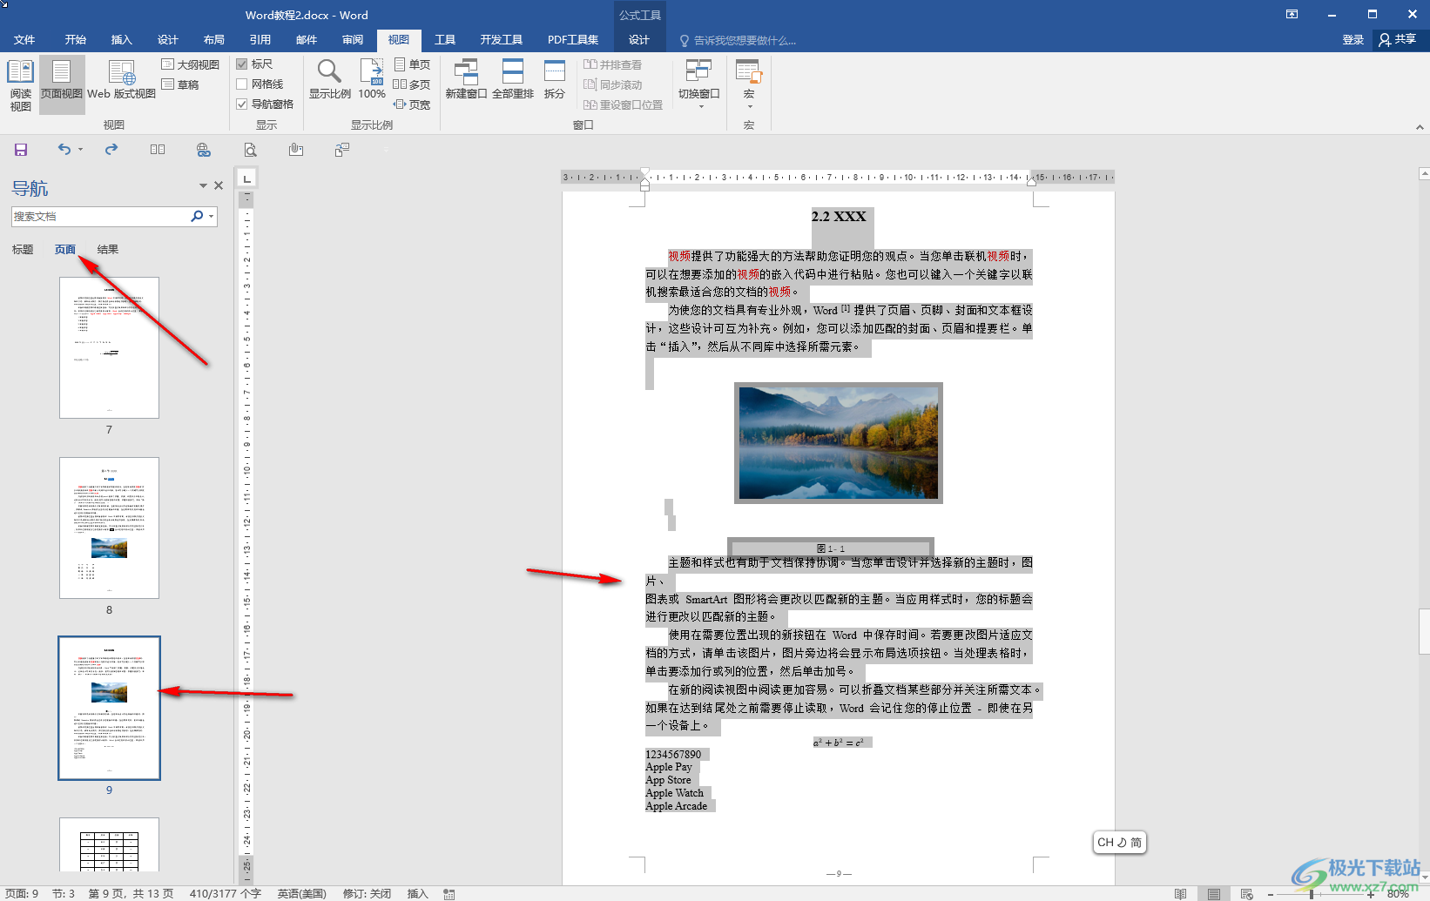Save document from quick access toolbar
The width and height of the screenshot is (1430, 901).
pyautogui.click(x=21, y=150)
